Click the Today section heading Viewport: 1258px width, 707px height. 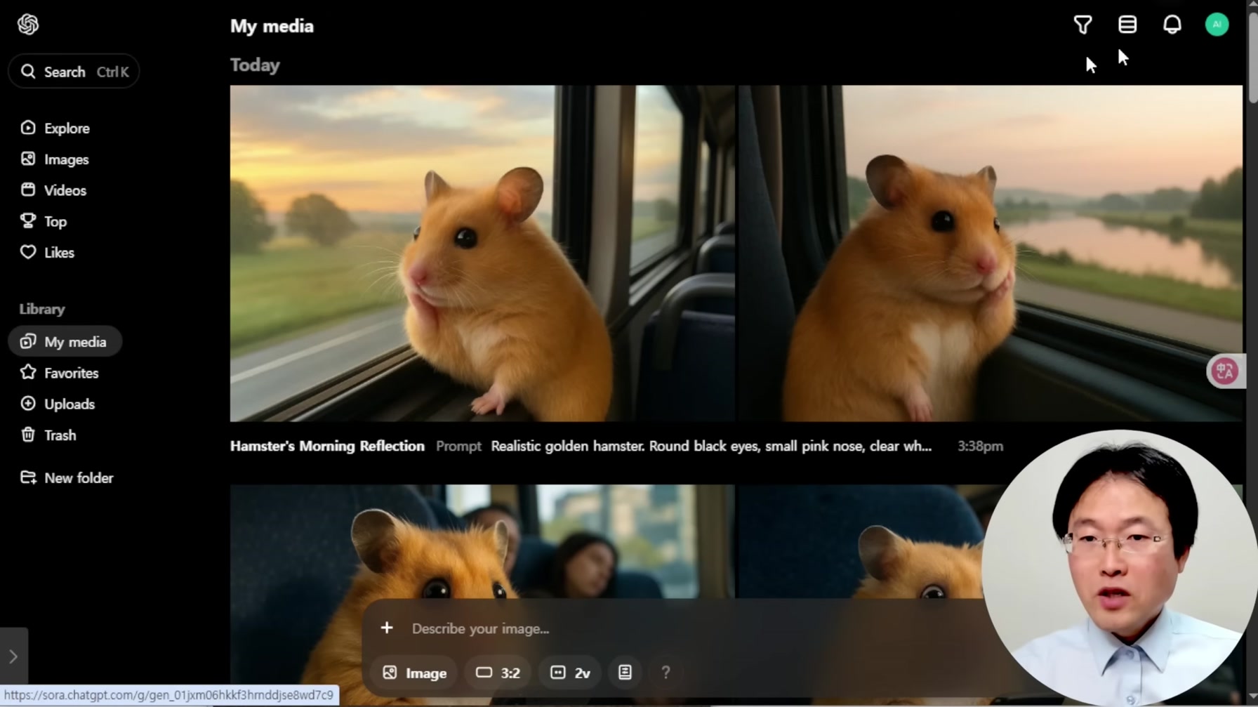[255, 65]
